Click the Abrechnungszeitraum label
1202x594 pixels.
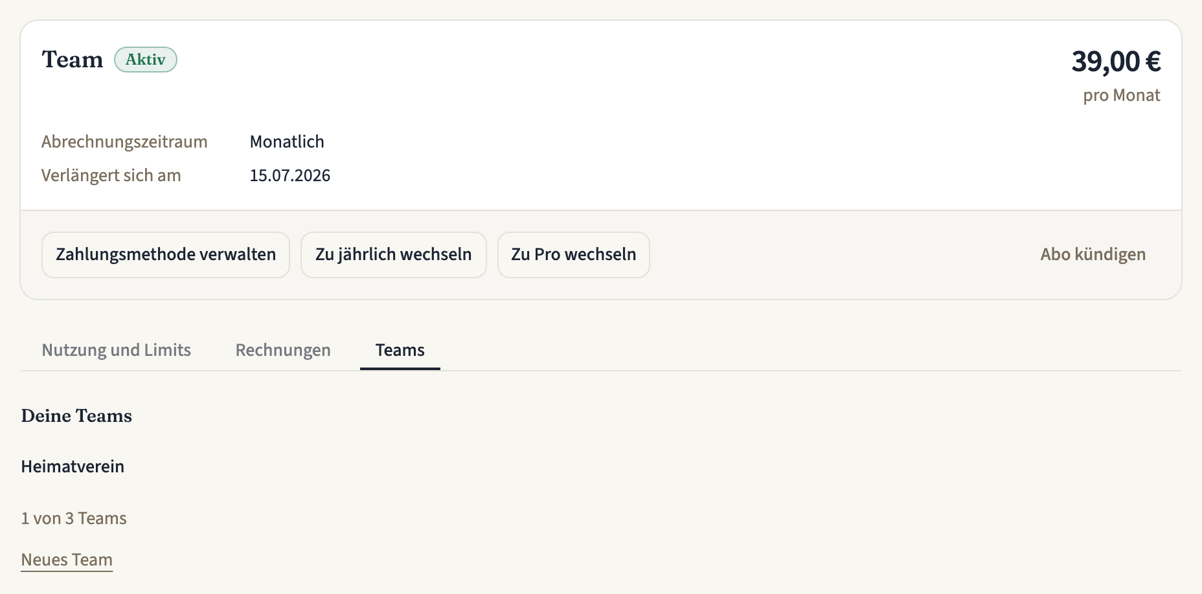tap(124, 142)
